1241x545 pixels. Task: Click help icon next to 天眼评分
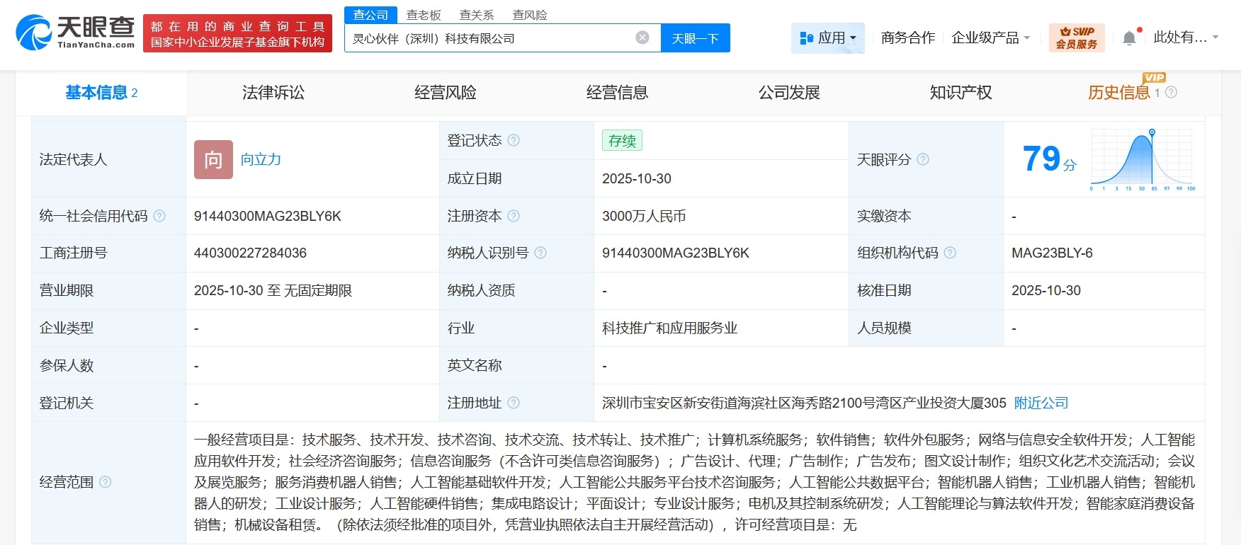(923, 159)
